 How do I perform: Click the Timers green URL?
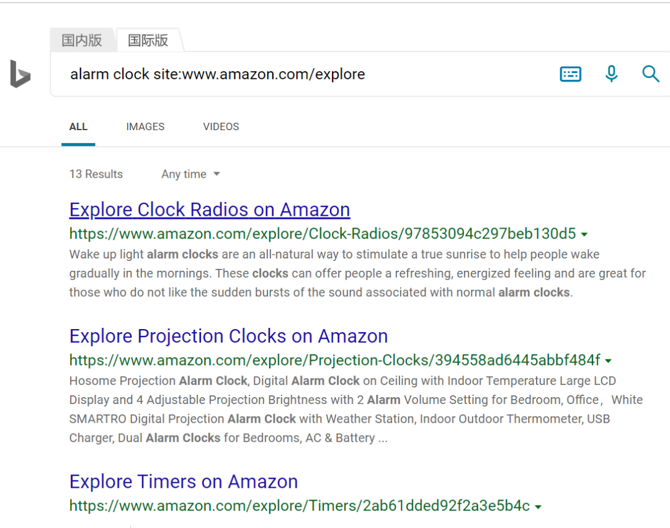(x=300, y=506)
